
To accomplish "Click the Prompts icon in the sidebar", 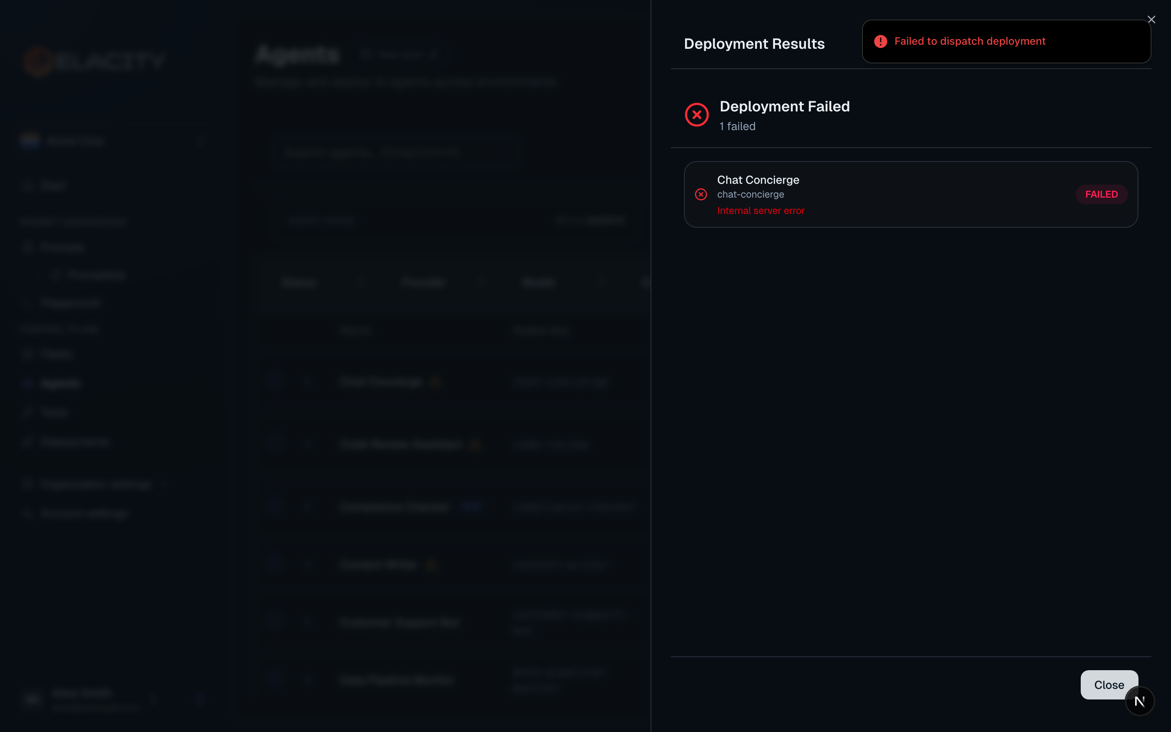I will [x=28, y=247].
